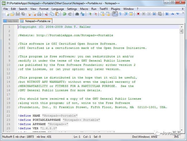
Task: Click the Zoom Out toolbar icon
Action: tap(95, 14)
